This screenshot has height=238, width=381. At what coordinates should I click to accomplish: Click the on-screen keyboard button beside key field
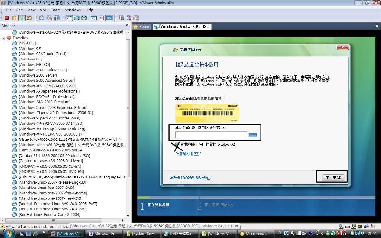(x=253, y=135)
